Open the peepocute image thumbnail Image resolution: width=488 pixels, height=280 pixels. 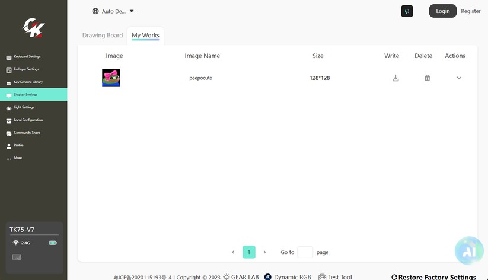(111, 78)
